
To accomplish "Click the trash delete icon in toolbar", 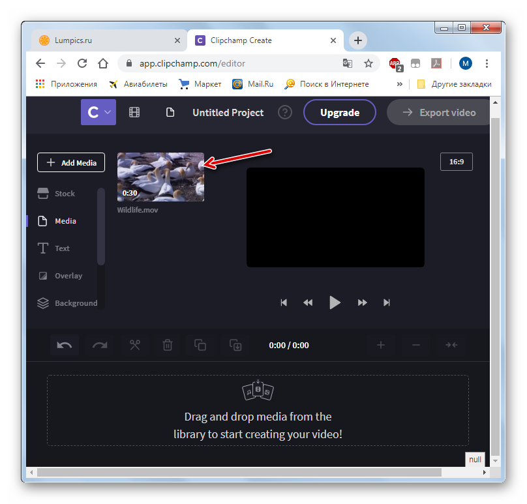I will click(168, 345).
